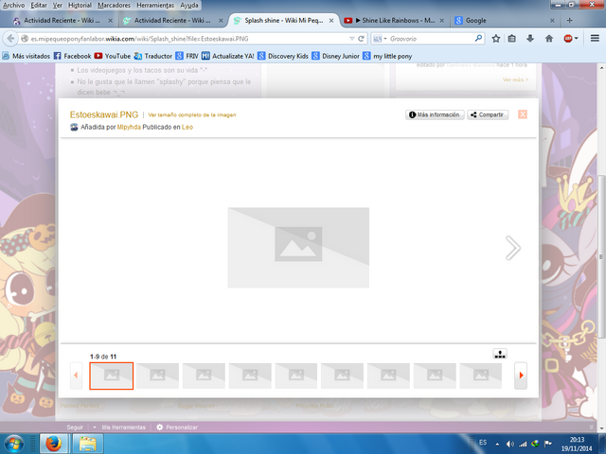Open the Herramientas menu
The image size is (606, 454).
click(155, 5)
